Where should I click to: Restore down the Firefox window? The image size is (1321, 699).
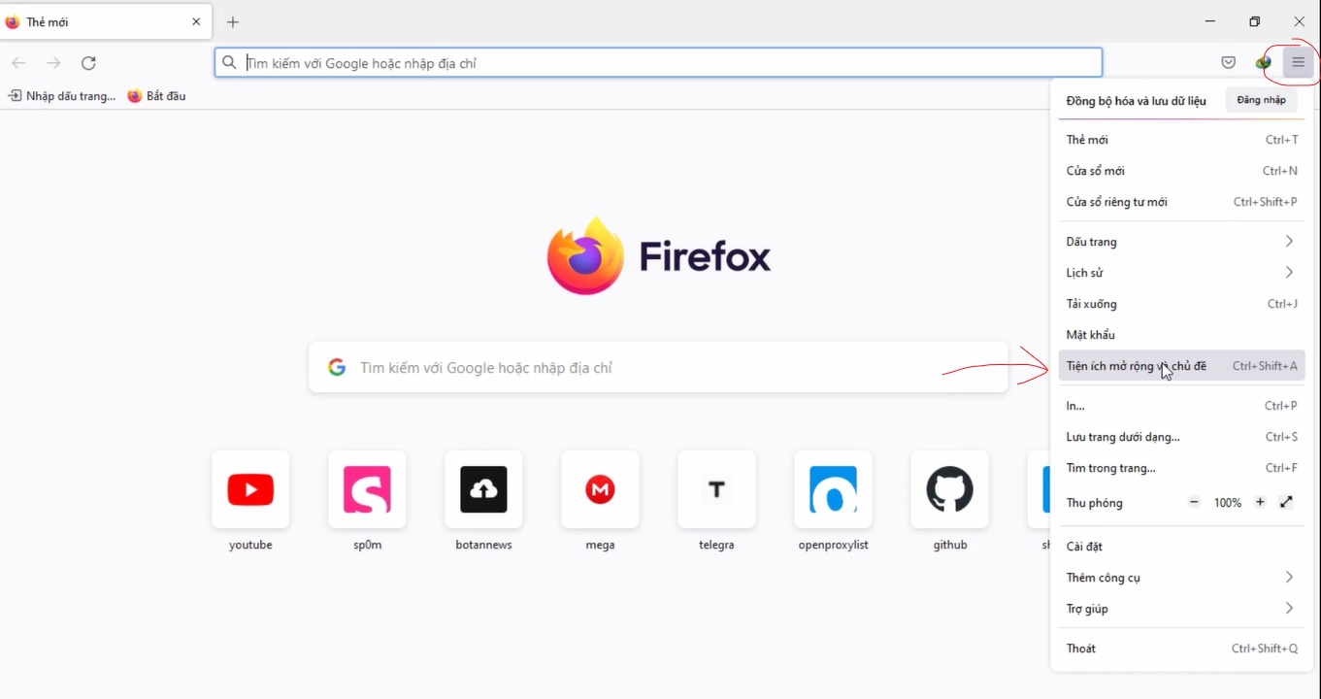(1254, 21)
